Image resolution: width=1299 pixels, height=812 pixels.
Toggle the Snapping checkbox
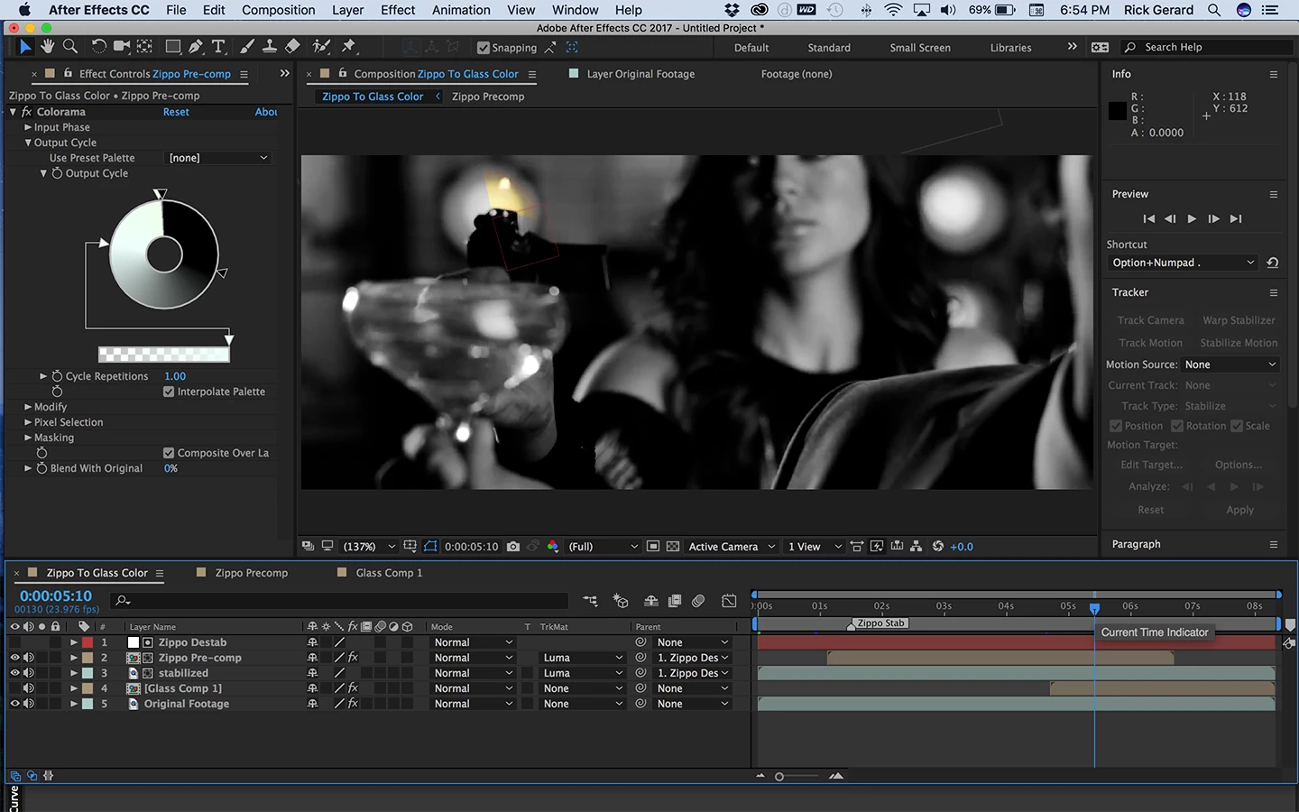pos(484,48)
